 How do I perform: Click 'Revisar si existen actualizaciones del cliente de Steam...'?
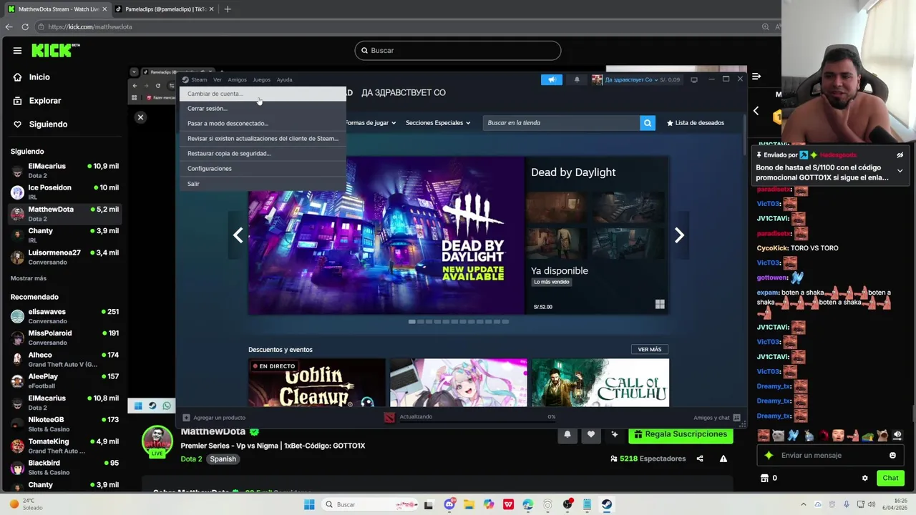262,139
